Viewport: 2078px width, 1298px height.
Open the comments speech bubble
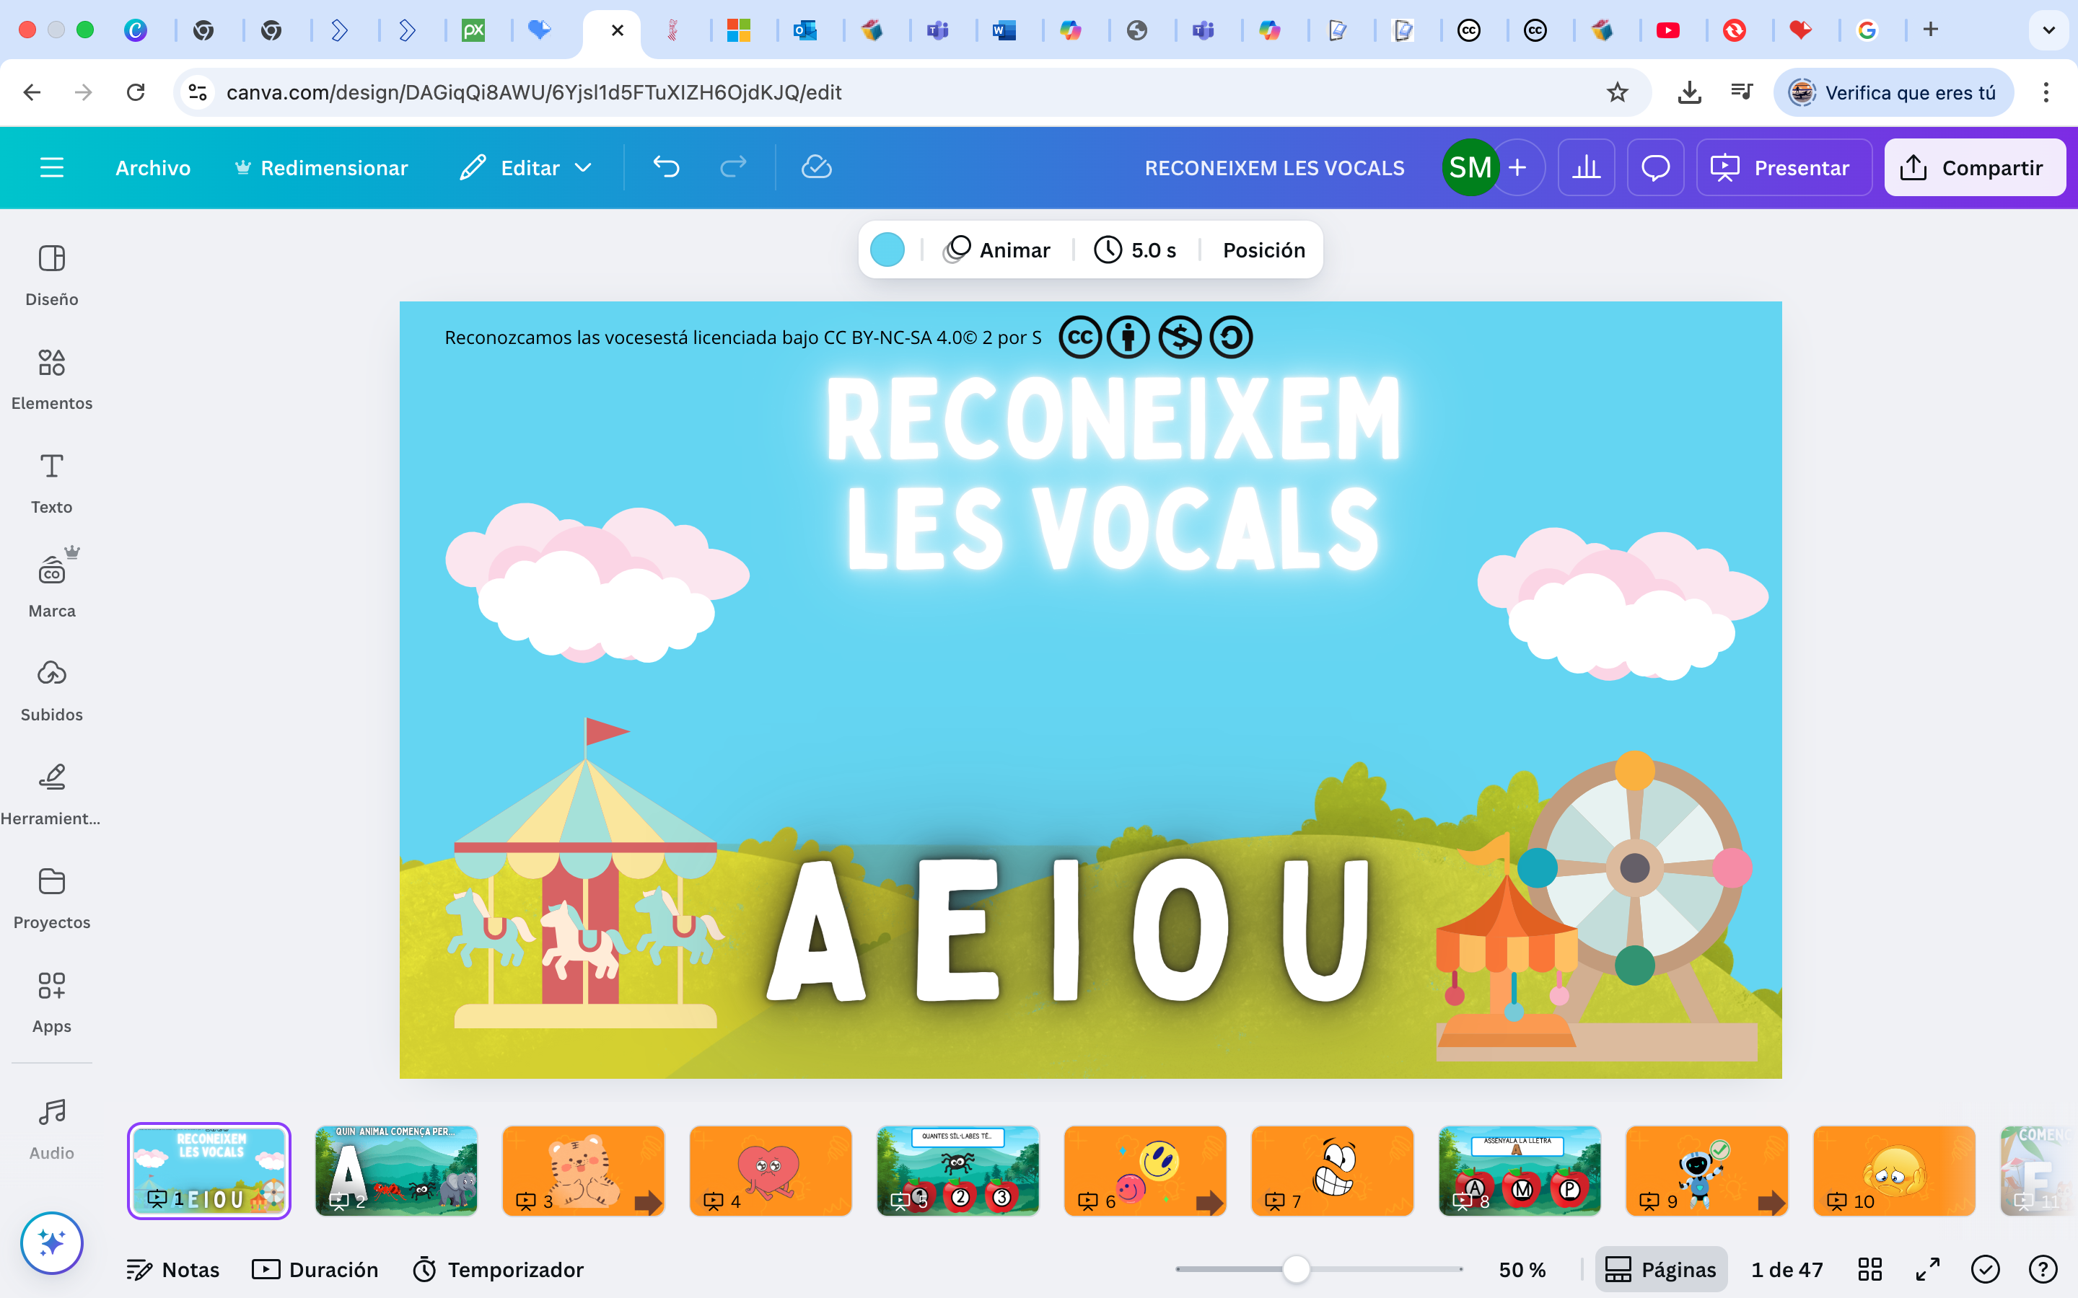coord(1655,167)
